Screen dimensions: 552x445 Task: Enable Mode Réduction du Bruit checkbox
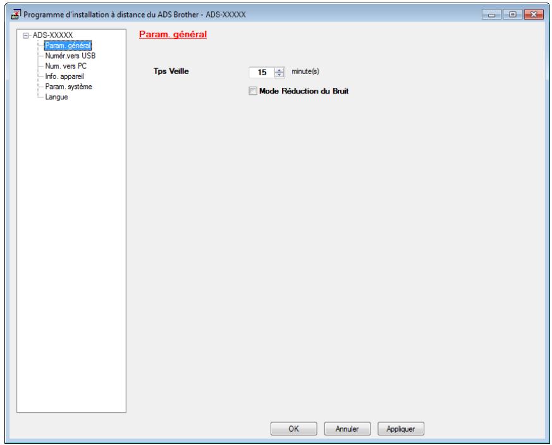(x=253, y=91)
